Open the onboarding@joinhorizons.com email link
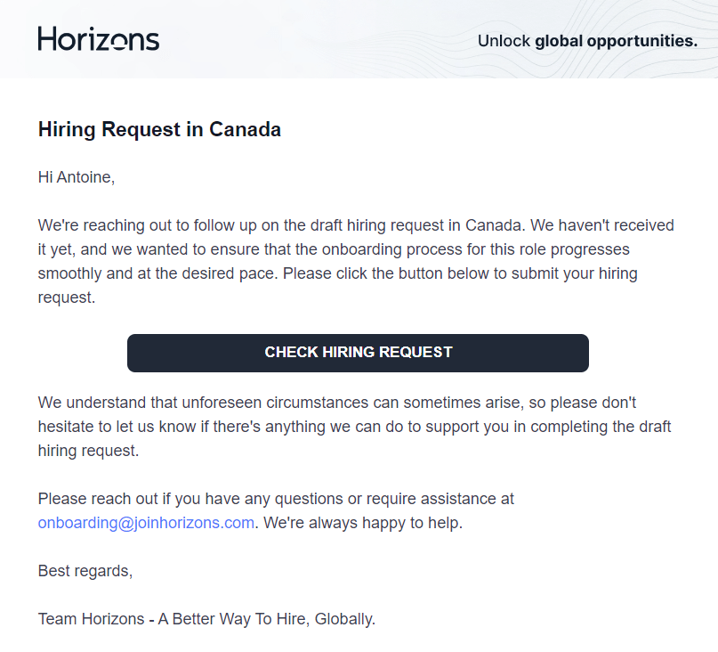Screen dimensions: 718x652 [146, 523]
